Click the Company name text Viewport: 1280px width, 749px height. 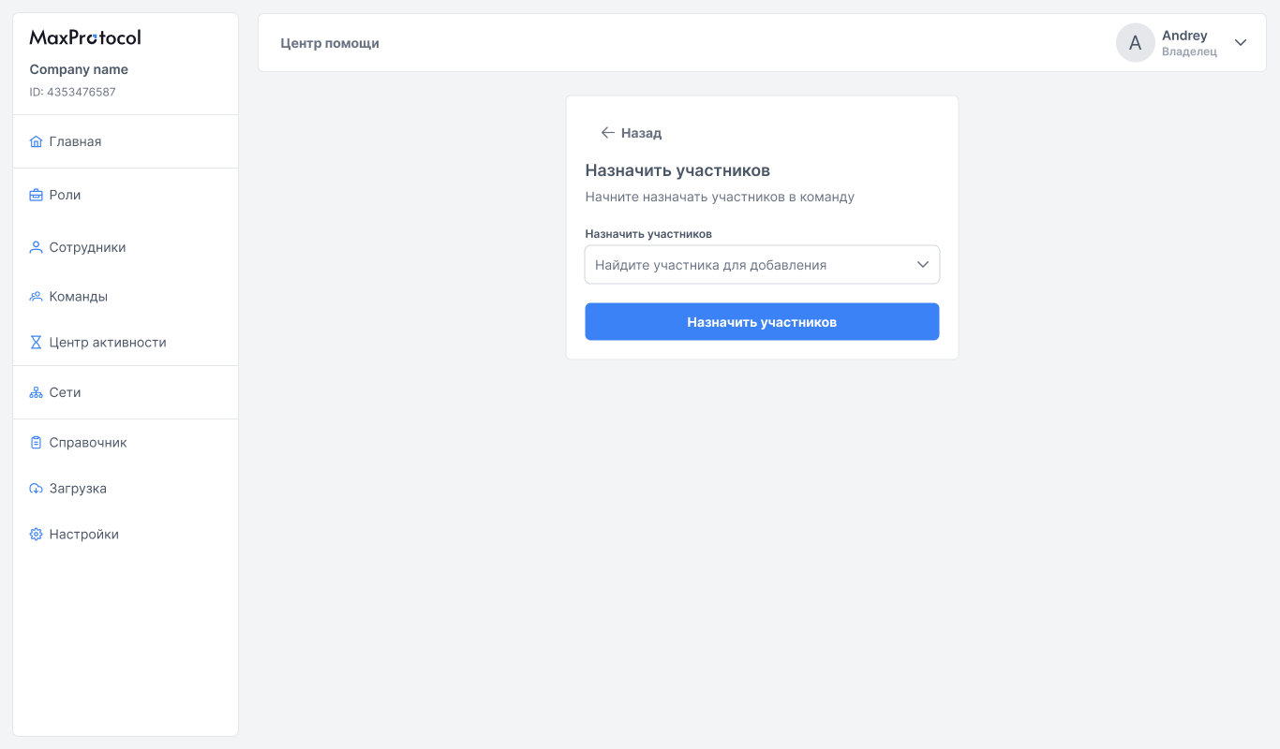click(79, 69)
